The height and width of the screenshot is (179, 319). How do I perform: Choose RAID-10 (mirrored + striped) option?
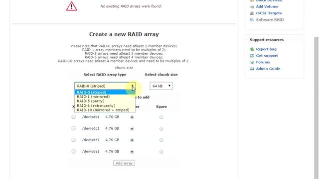(x=105, y=110)
